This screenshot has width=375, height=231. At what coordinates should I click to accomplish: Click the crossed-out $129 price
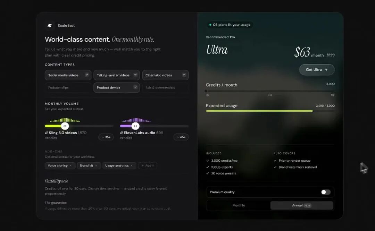(331, 55)
